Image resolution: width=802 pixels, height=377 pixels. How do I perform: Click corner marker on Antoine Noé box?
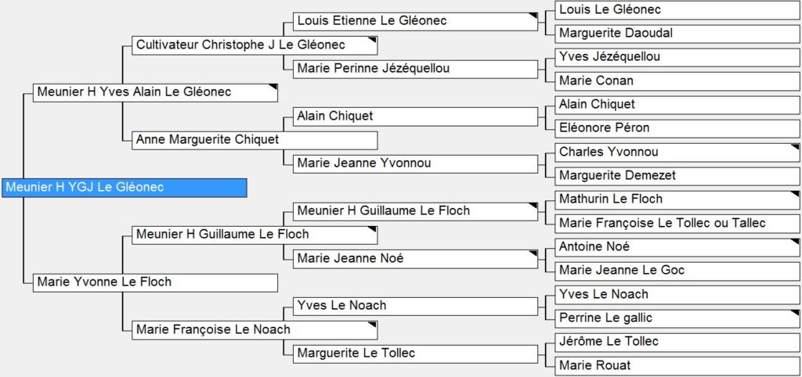coord(793,242)
